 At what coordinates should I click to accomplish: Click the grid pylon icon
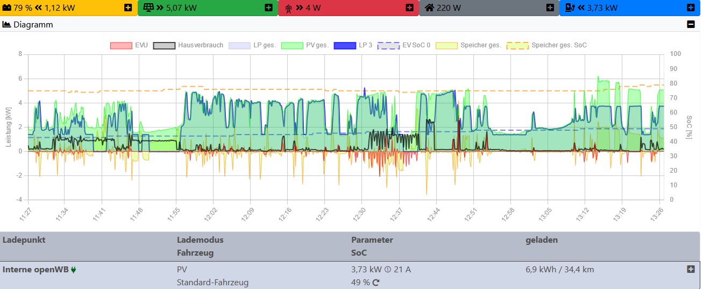[288, 8]
